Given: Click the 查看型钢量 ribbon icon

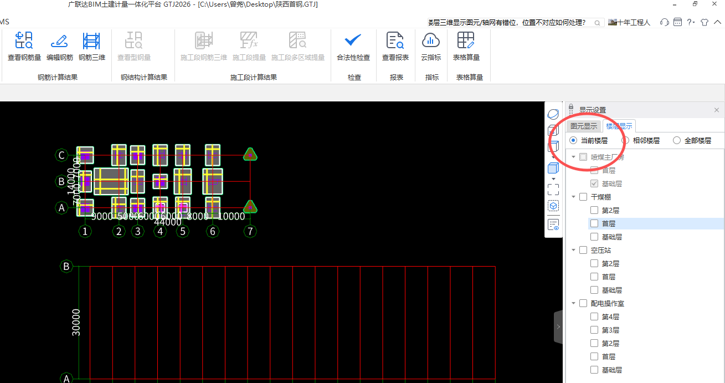Looking at the screenshot, I should coord(134,47).
